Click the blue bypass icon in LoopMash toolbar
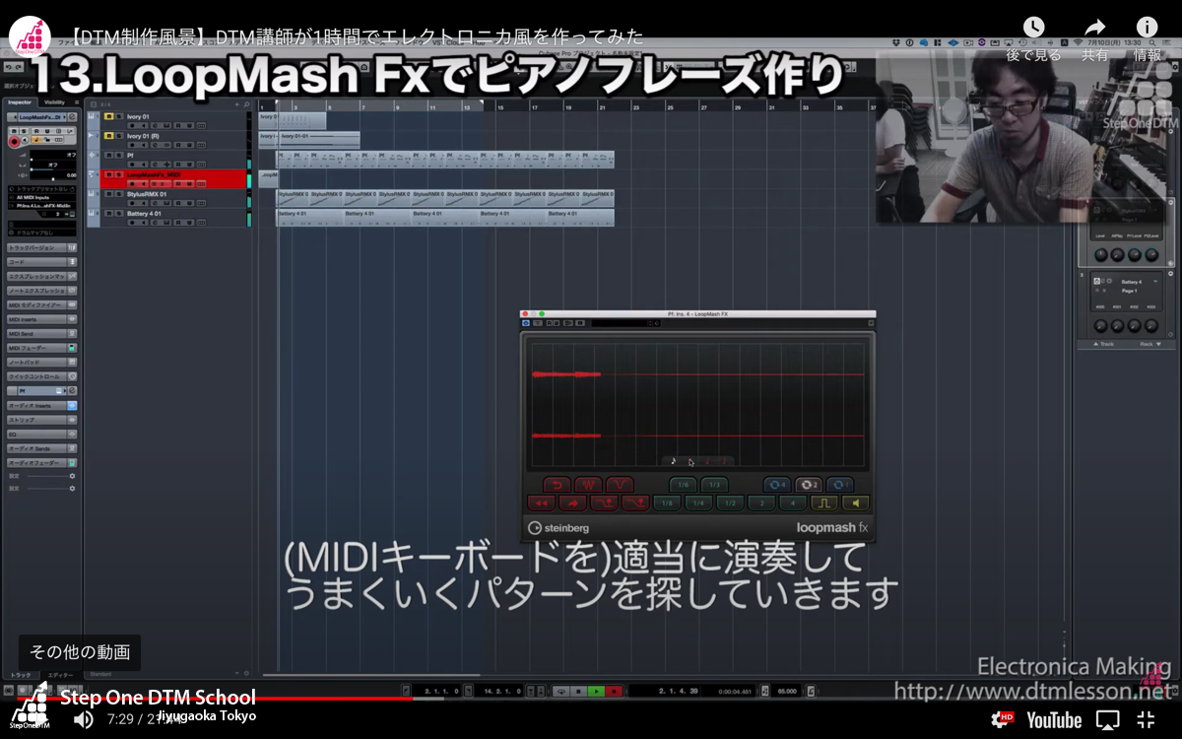Image resolution: width=1182 pixels, height=739 pixels. coord(526,323)
